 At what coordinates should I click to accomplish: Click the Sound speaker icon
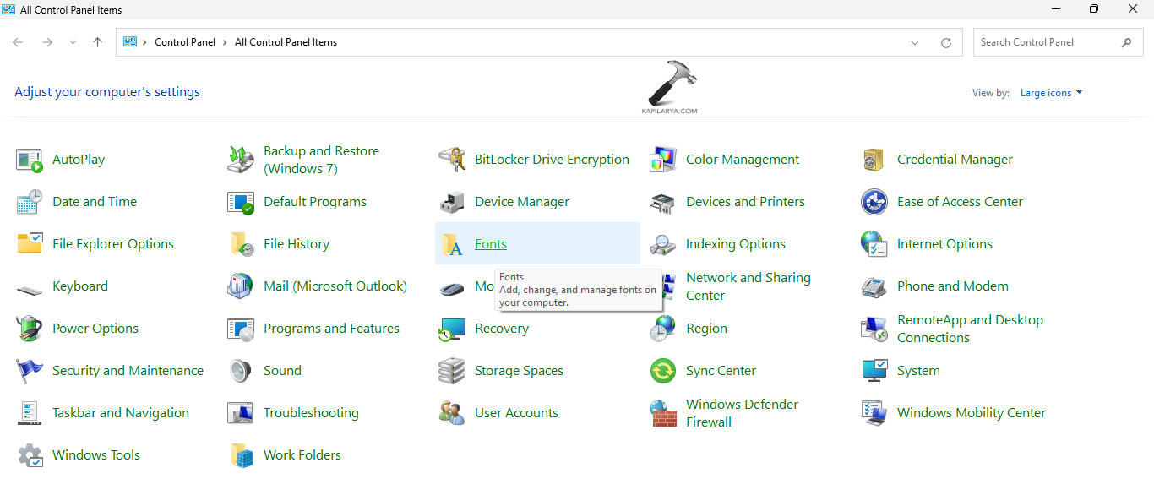(241, 371)
